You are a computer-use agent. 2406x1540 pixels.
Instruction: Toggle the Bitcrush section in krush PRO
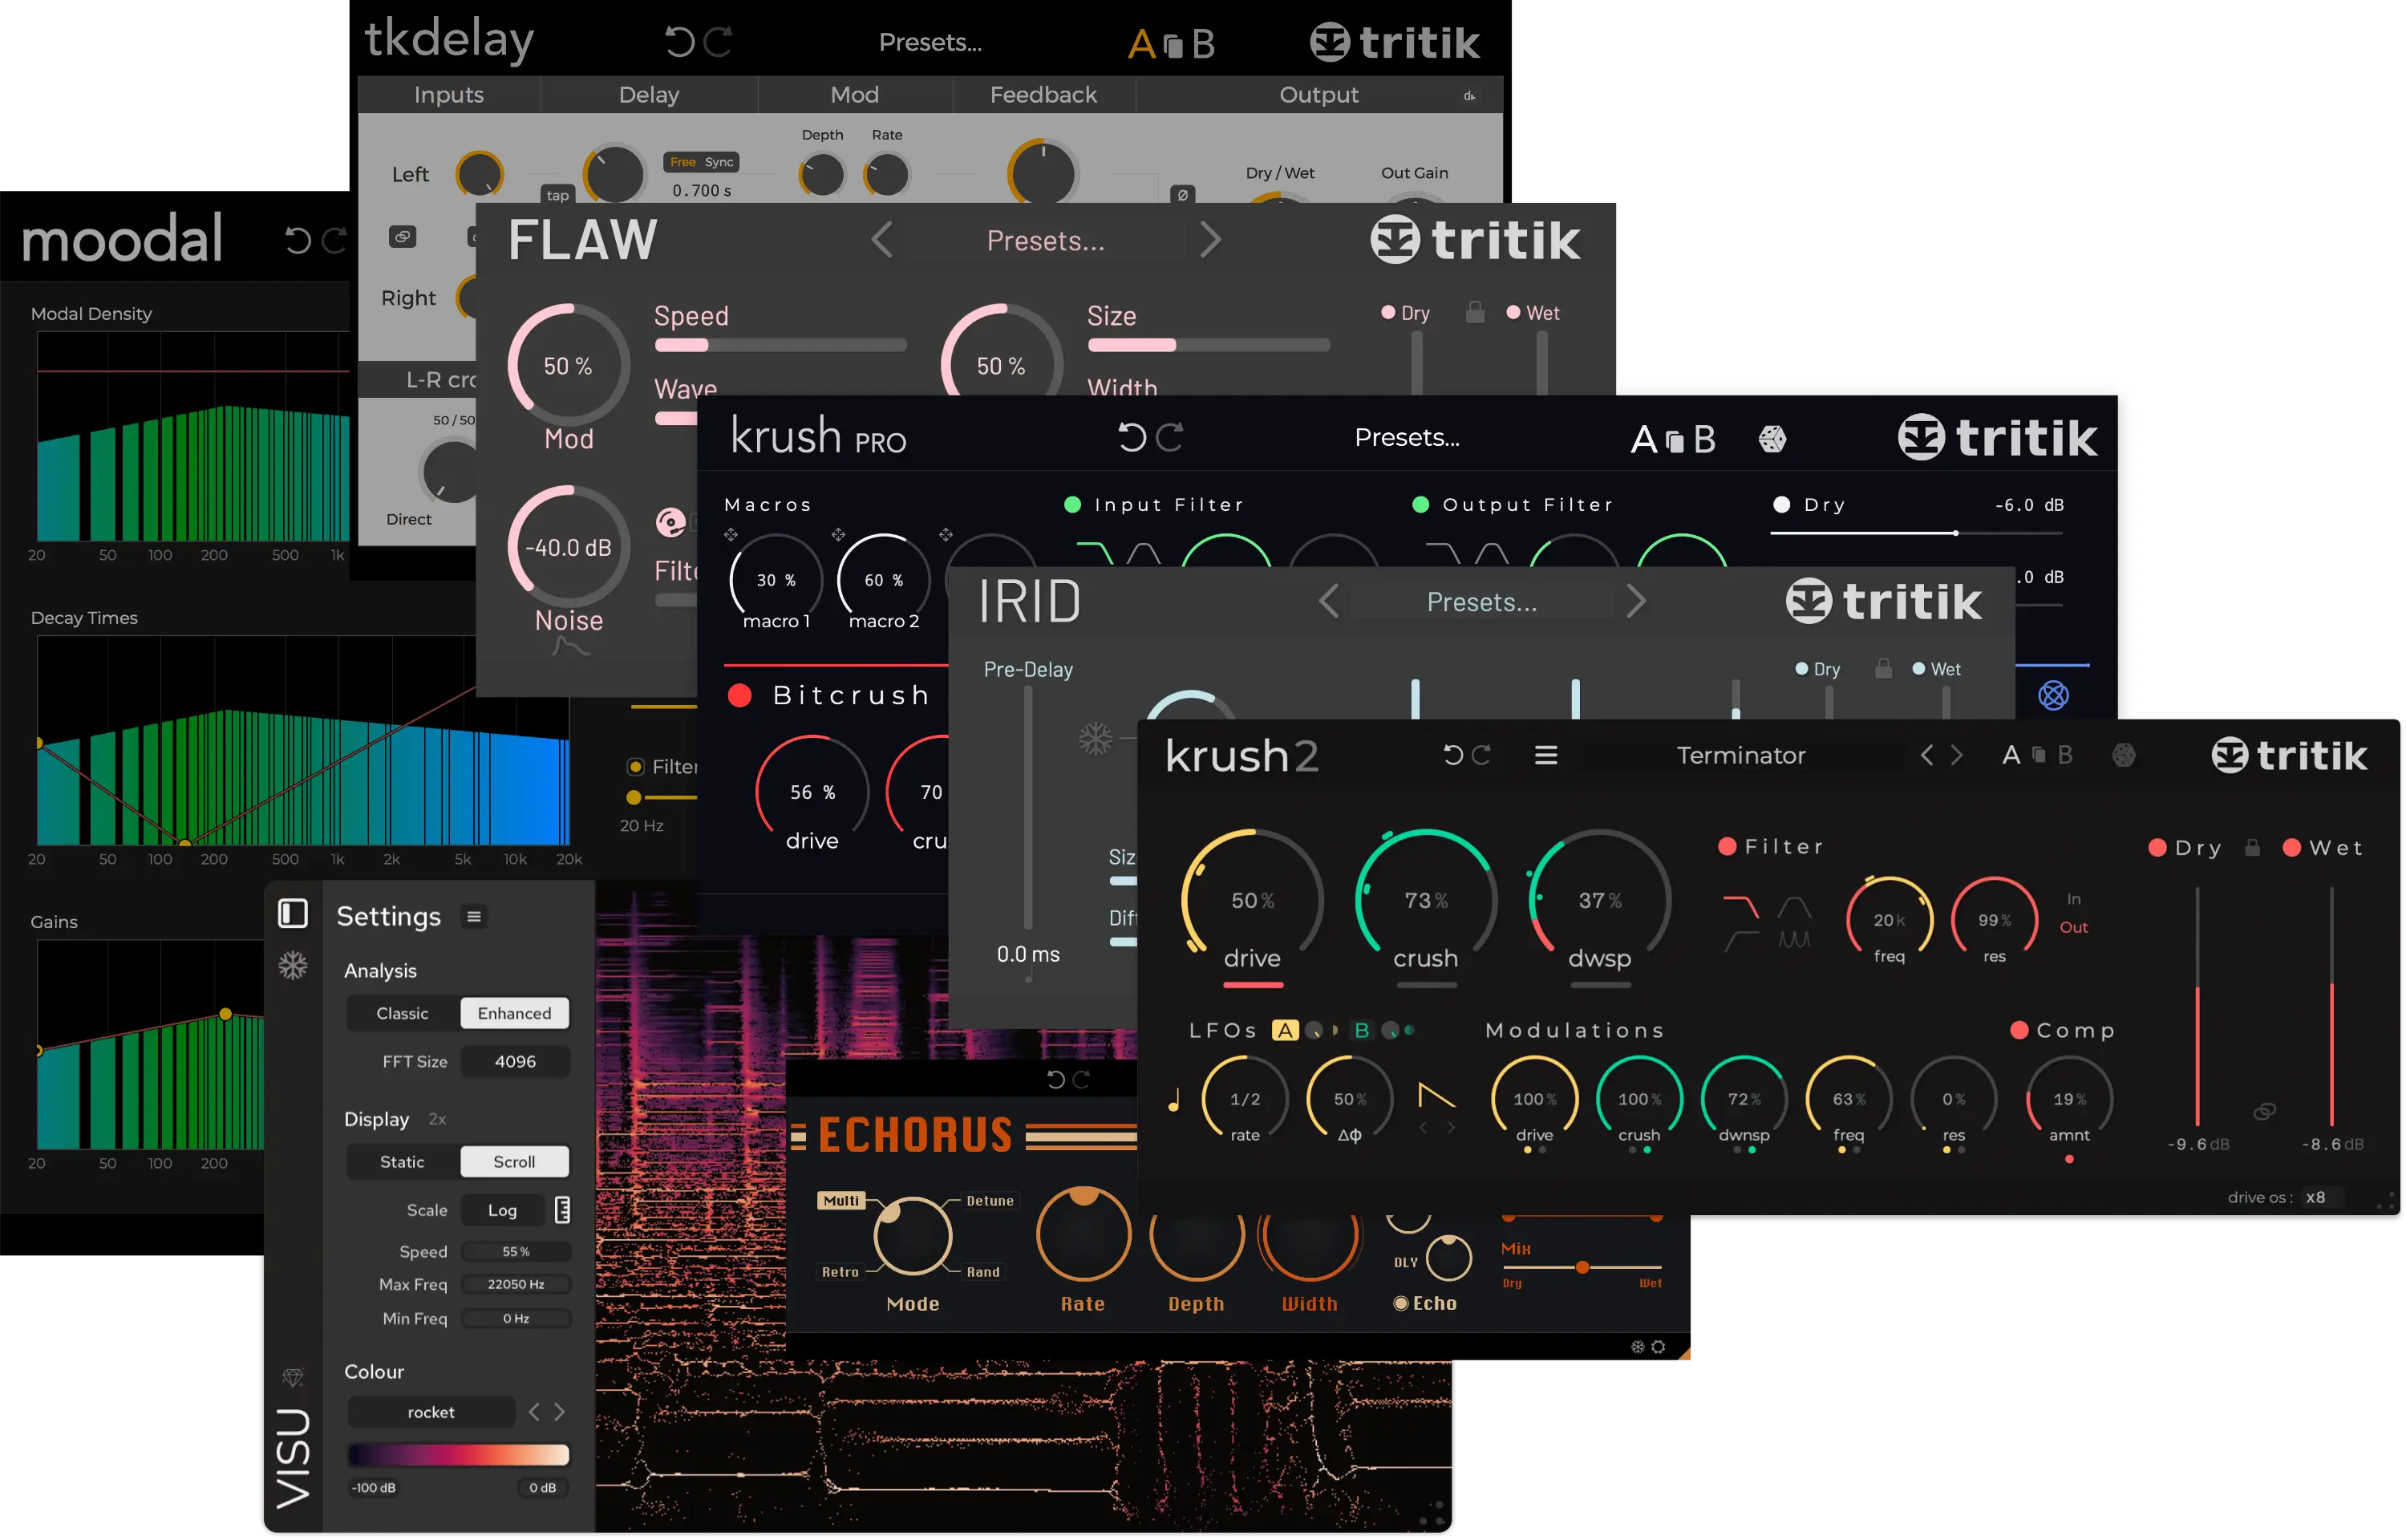tap(739, 695)
